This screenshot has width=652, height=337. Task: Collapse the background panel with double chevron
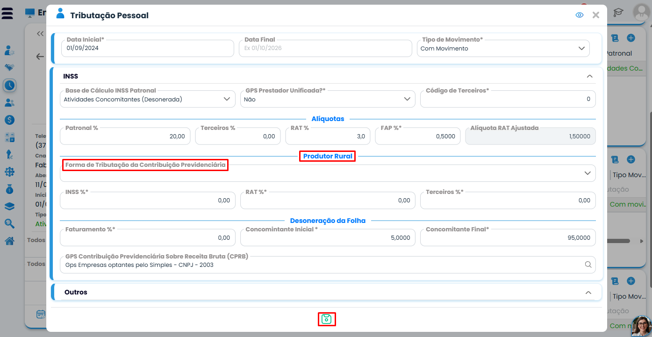(40, 34)
